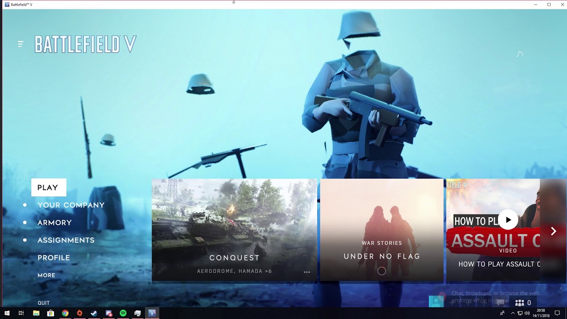The width and height of the screenshot is (567, 319).
Task: Open Task View on the taskbar
Action: 21,313
